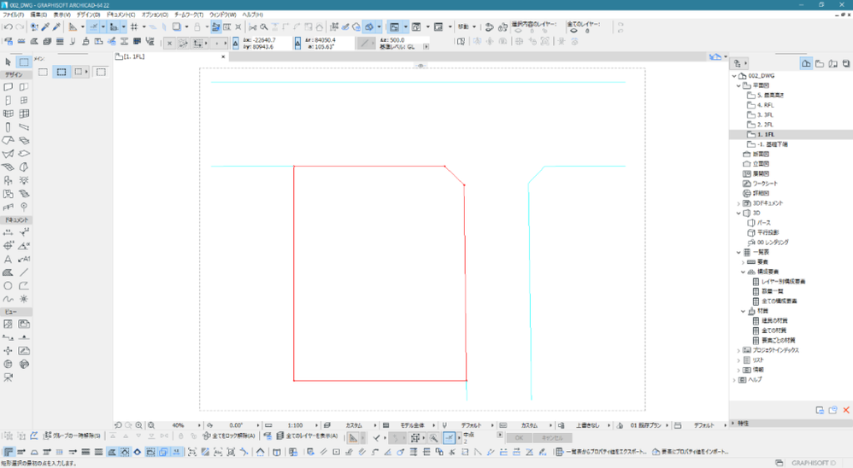853x468 pixels.
Task: Open the 1:100 scale dropdown arrow
Action: pyautogui.click(x=316, y=425)
